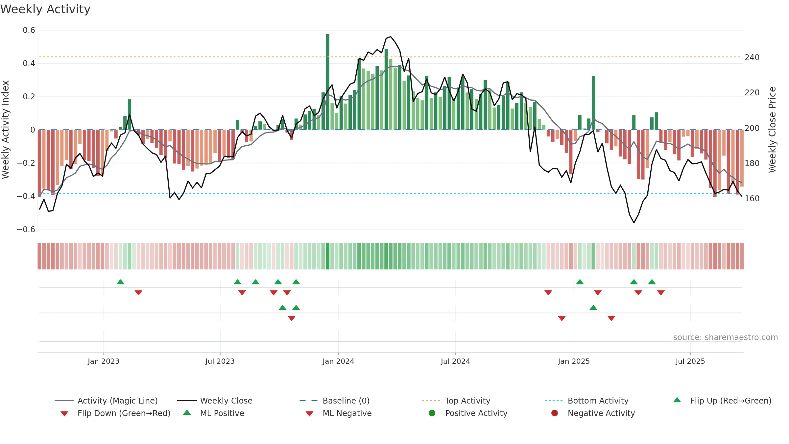Toggle the Baseline (0) legend entry
789x444 pixels.
pos(335,401)
